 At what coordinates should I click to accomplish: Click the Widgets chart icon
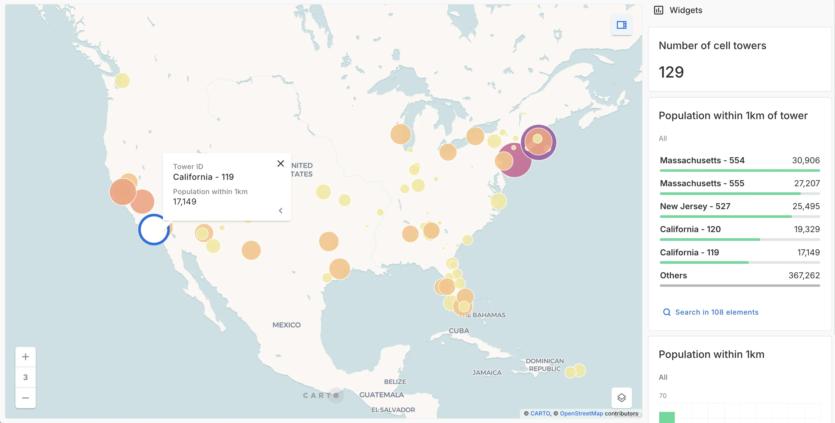point(658,10)
